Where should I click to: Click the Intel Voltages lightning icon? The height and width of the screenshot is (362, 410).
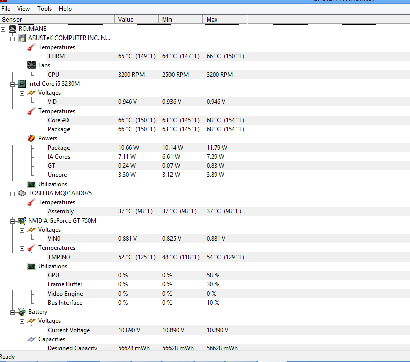point(31,93)
